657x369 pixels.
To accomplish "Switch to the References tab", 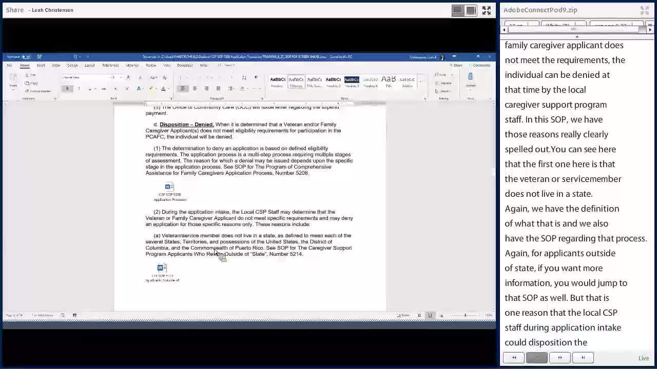I will tap(110, 66).
